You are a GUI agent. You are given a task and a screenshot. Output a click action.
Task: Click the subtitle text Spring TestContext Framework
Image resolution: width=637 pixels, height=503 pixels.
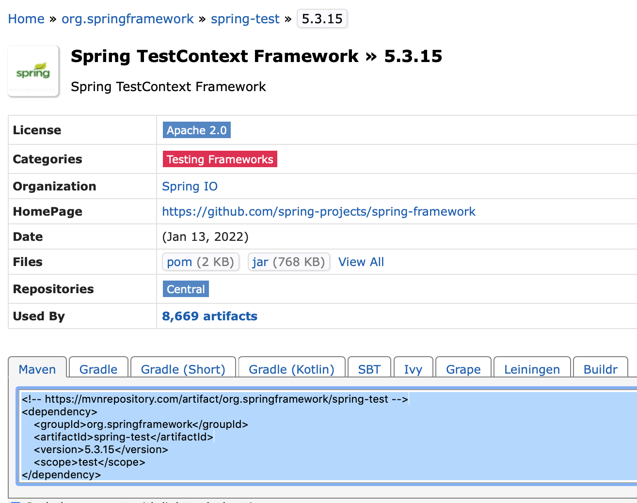tap(168, 87)
